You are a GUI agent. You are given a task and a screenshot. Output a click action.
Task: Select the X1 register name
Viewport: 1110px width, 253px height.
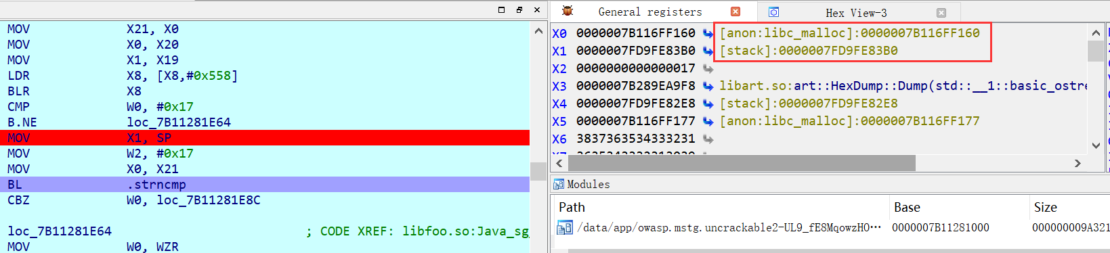pyautogui.click(x=559, y=51)
